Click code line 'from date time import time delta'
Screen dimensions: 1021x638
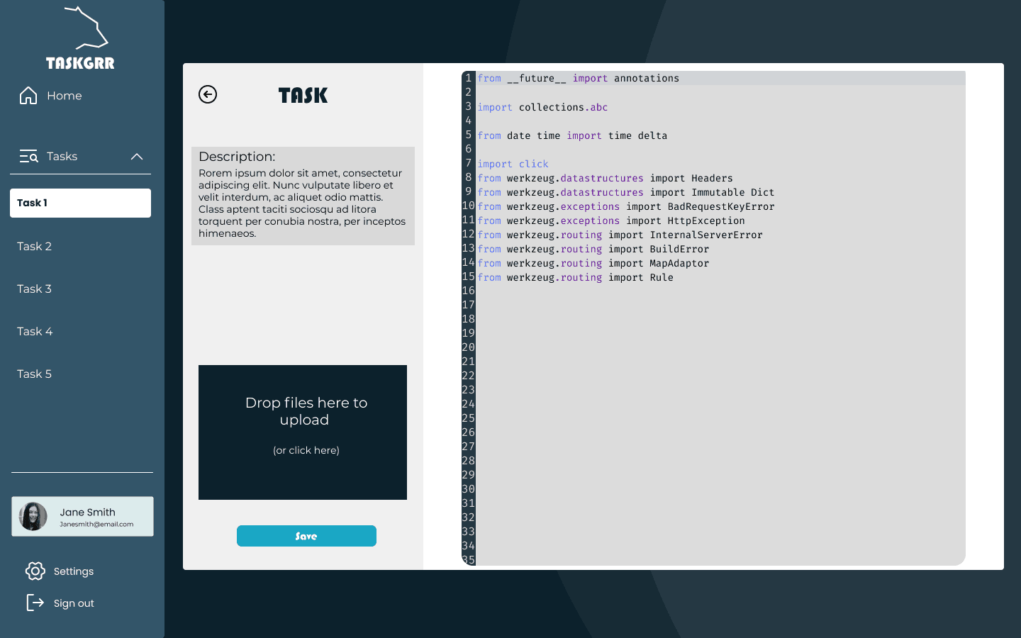tap(572, 135)
